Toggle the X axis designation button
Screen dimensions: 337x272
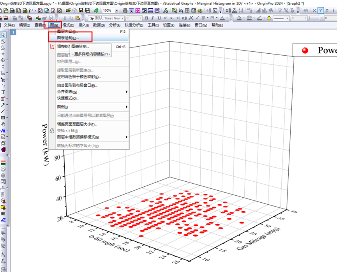(x=314, y=10)
